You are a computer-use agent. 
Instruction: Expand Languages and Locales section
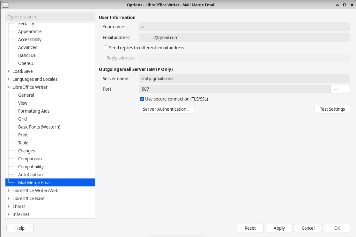9,79
